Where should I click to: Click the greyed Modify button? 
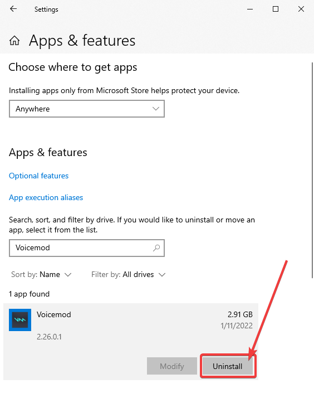pos(172,366)
